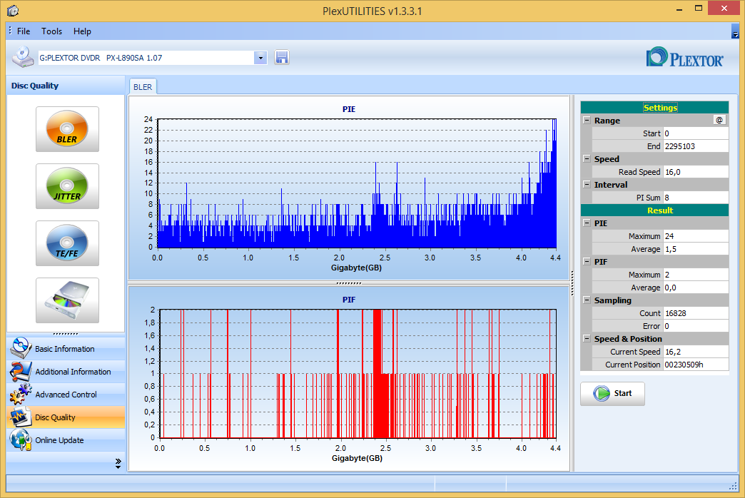Click the Online Update globe icon
The image size is (745, 498).
pyautogui.click(x=21, y=439)
